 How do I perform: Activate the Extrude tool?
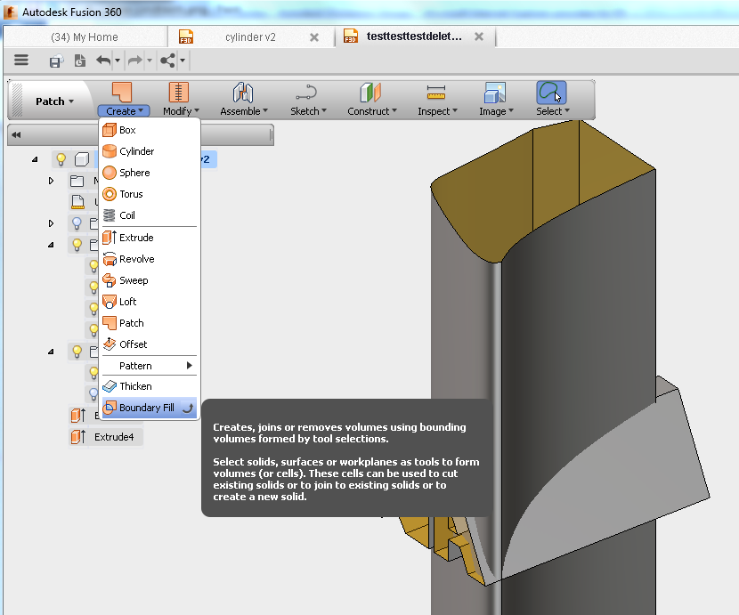[134, 238]
